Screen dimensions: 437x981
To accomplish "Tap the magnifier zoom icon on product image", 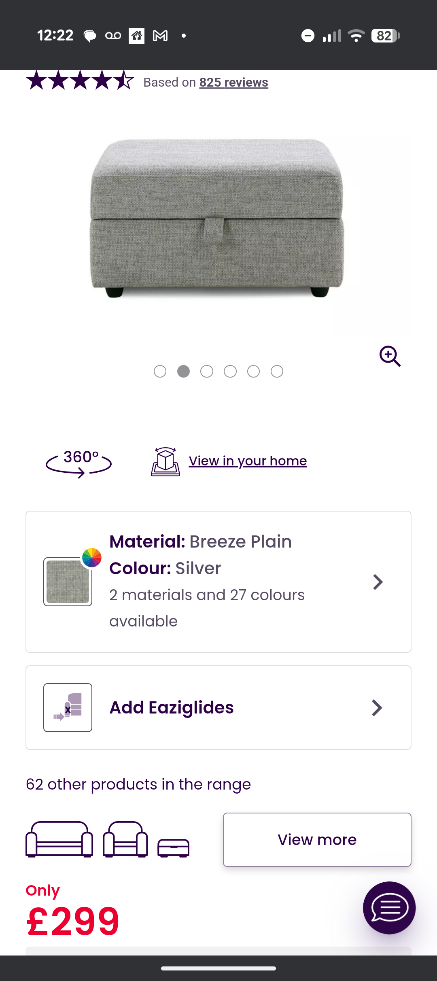I will point(390,356).
